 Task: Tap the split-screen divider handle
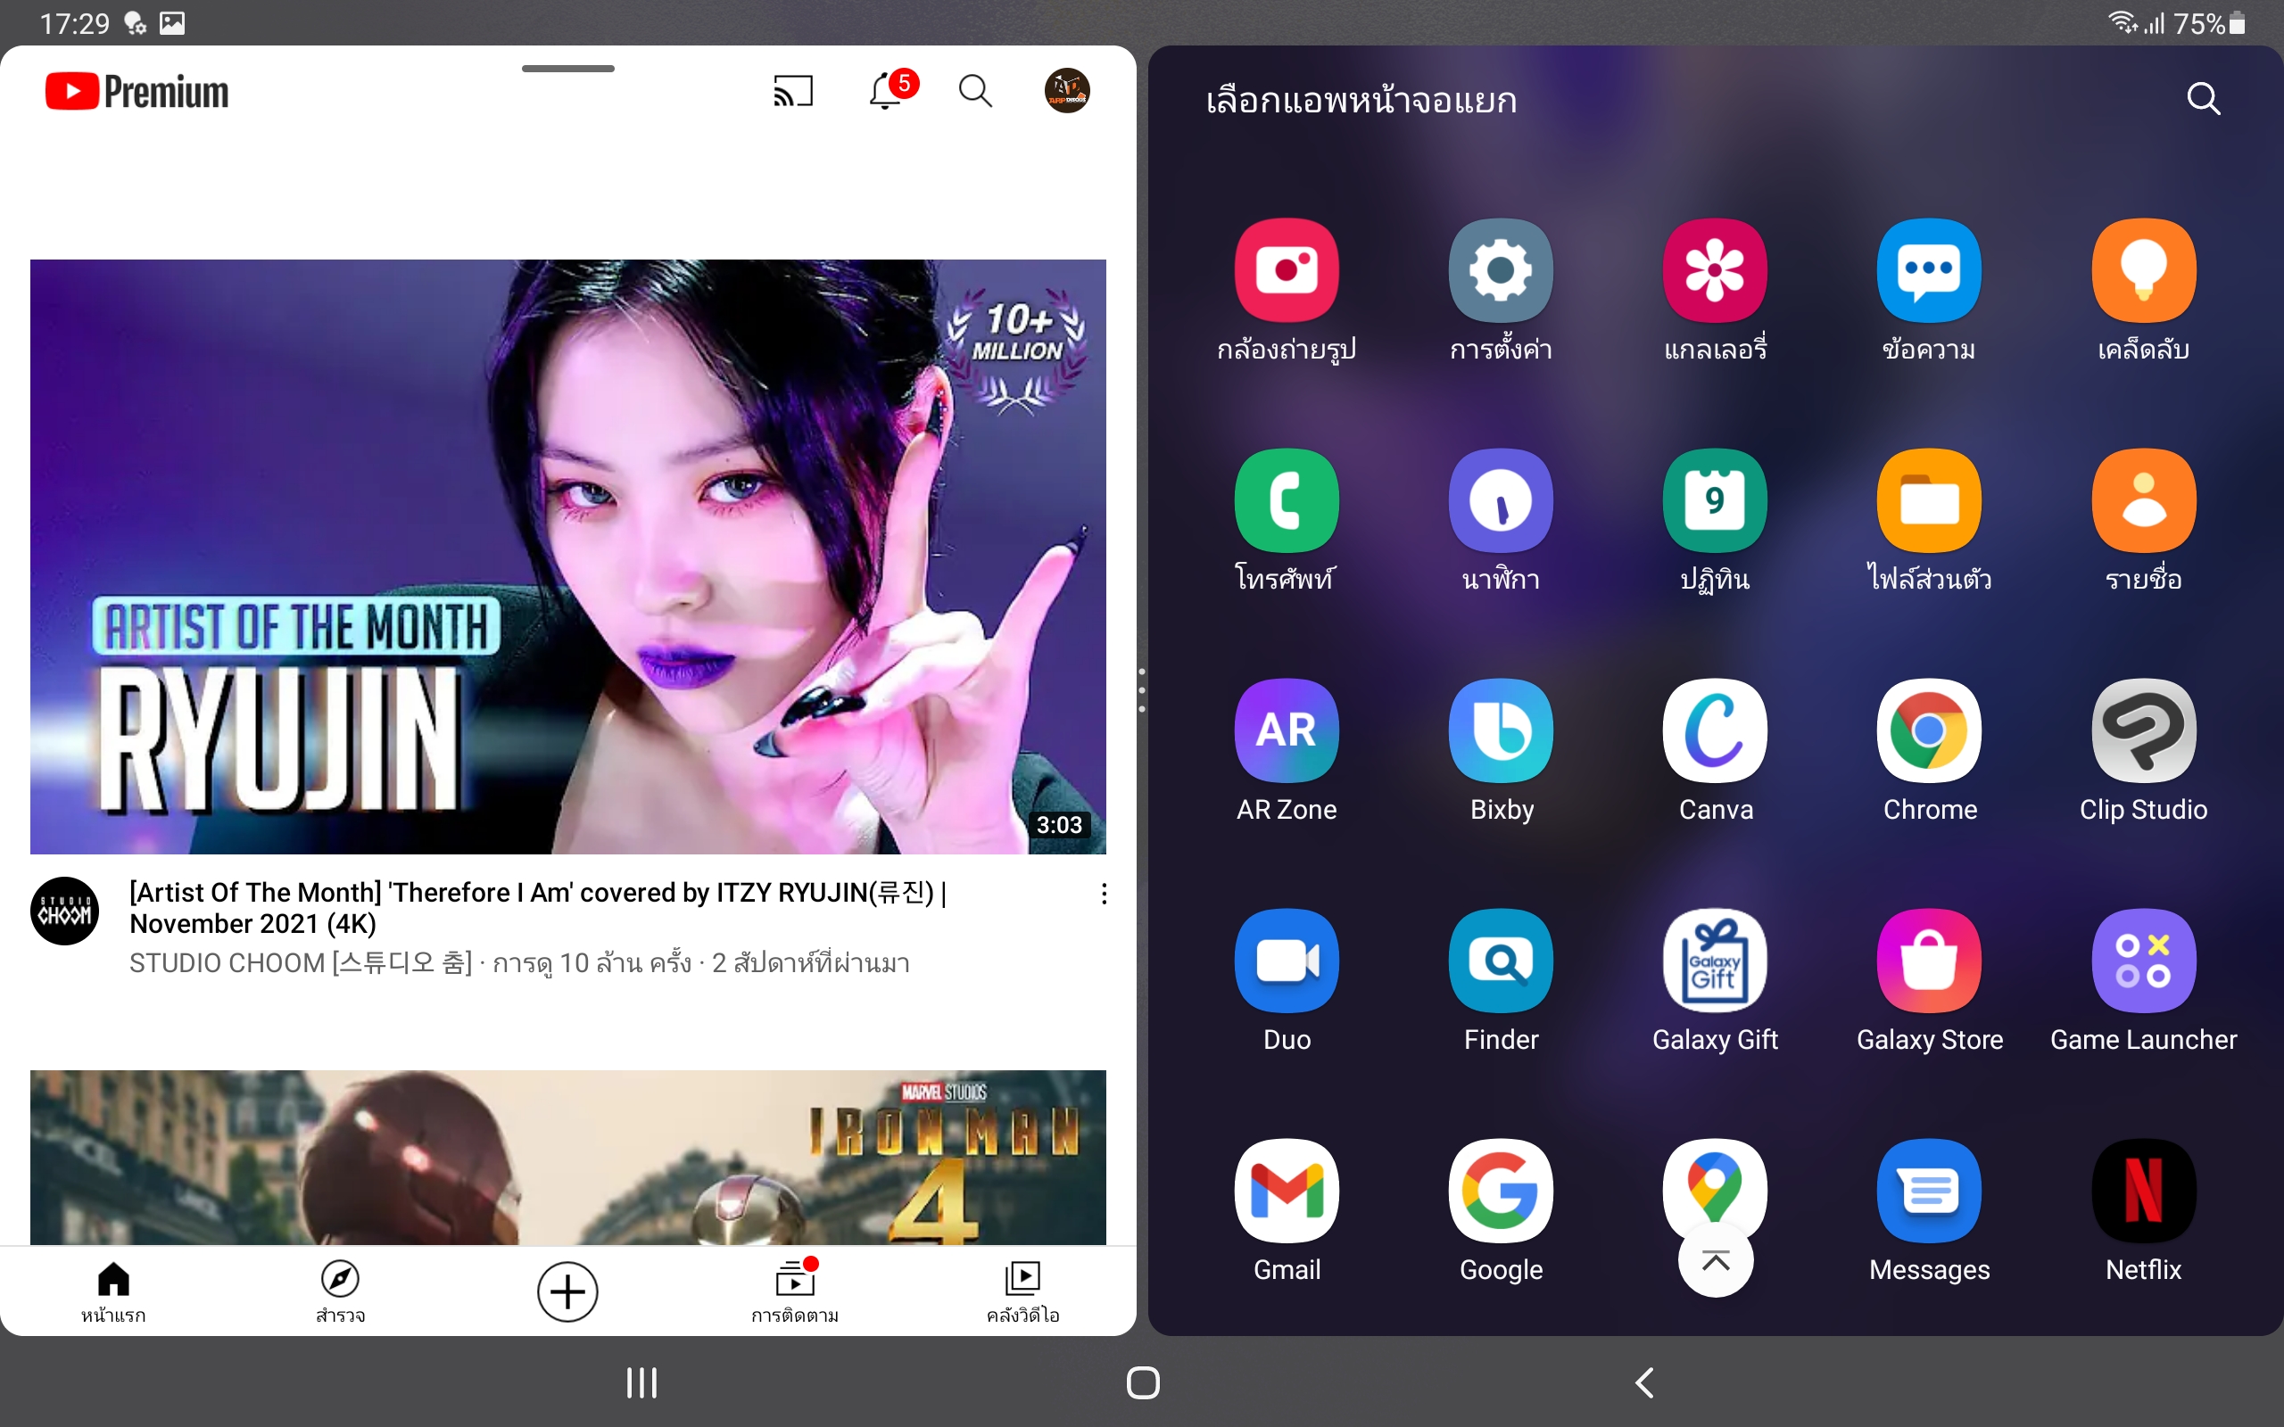pos(1142,690)
